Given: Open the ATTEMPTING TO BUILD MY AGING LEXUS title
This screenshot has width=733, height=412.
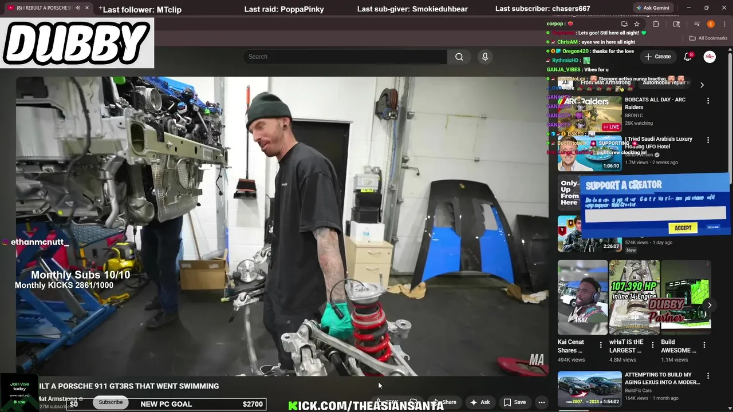Looking at the screenshot, I should click(662, 379).
